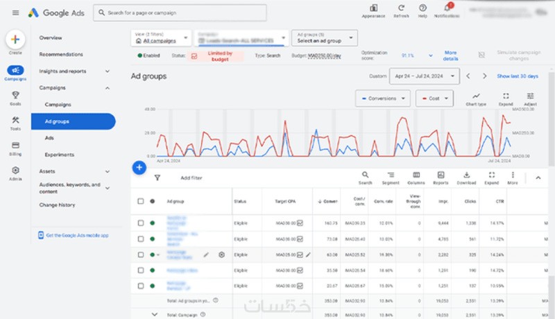The width and height of the screenshot is (555, 319).
Task: Go to the Overview page
Action: coord(51,38)
